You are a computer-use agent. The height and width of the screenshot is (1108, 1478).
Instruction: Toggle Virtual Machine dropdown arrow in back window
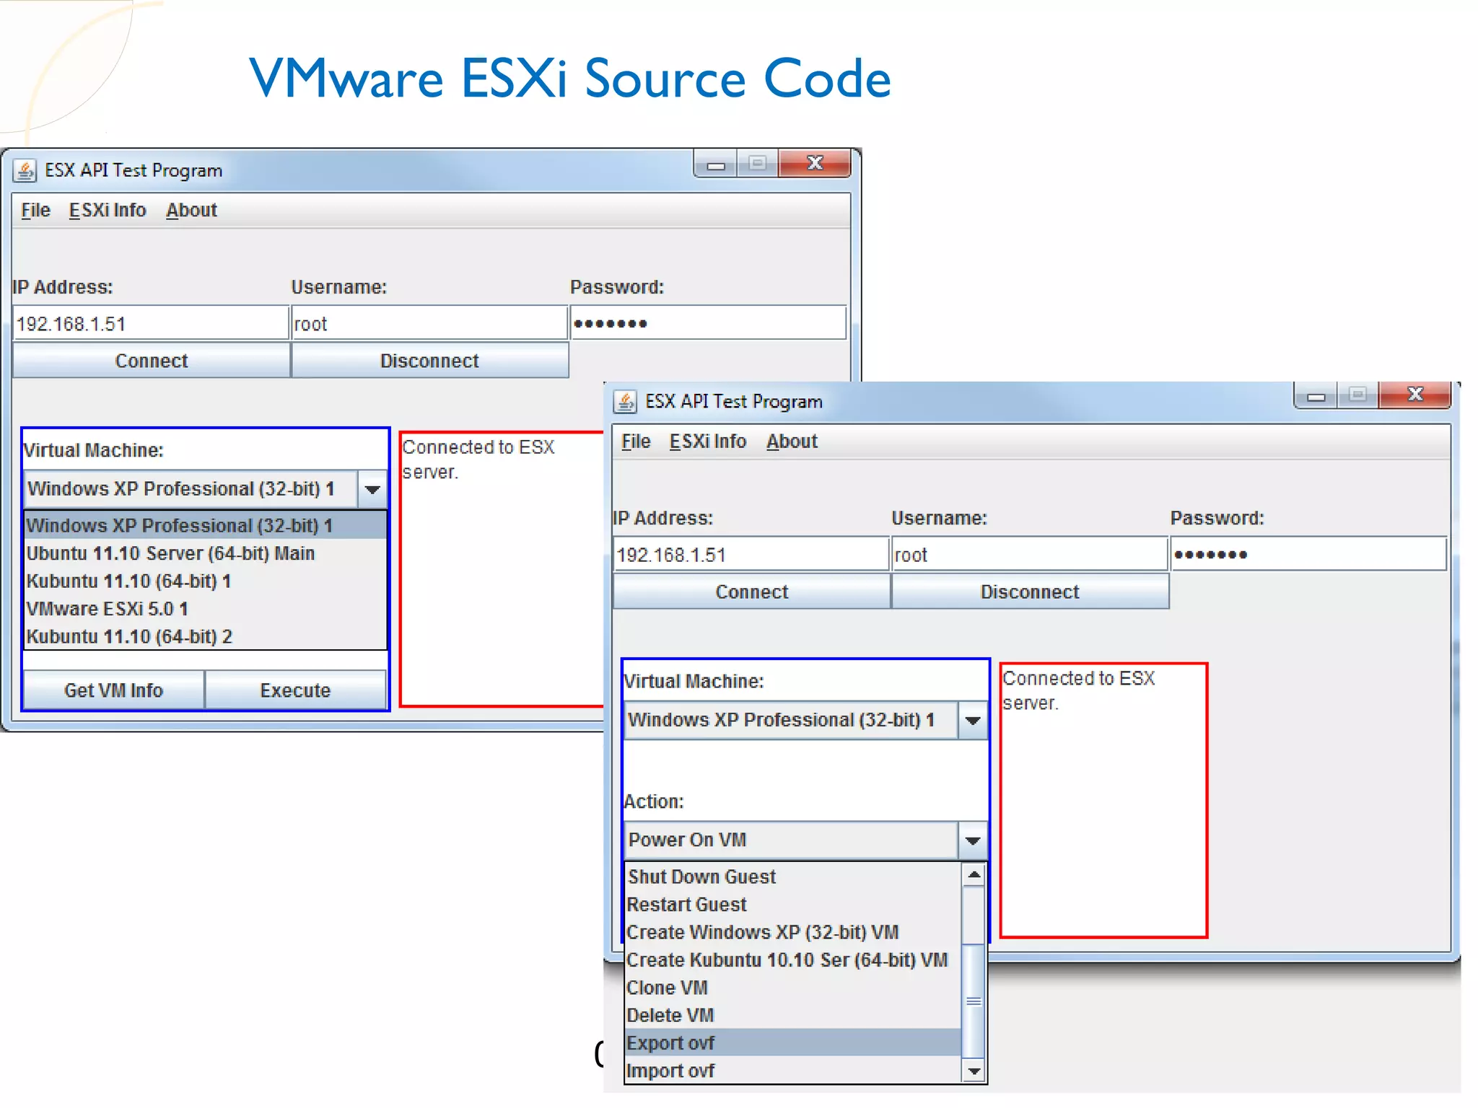372,489
